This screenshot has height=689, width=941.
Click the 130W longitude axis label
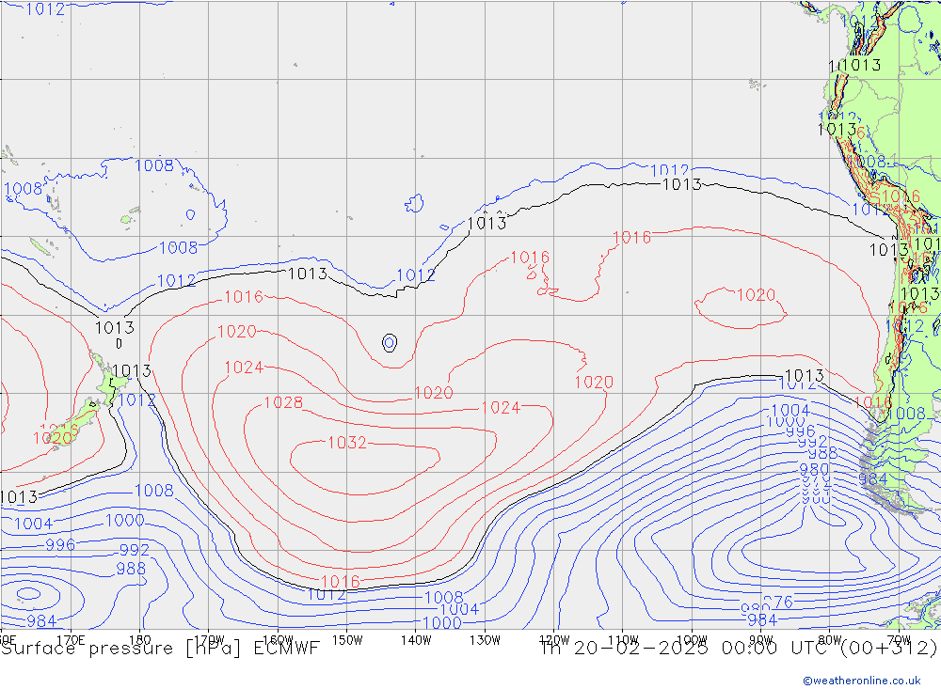[x=485, y=640]
